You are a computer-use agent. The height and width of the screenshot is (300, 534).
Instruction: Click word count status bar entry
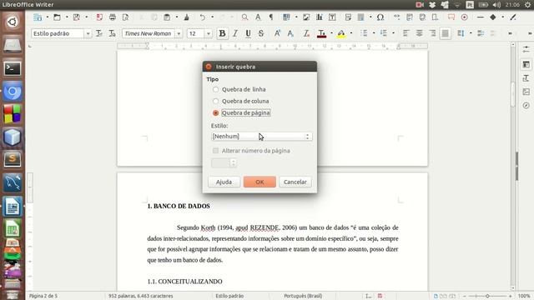pyautogui.click(x=141, y=297)
